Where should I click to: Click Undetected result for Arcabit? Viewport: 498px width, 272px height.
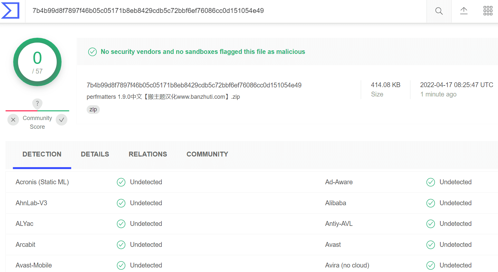click(146, 245)
